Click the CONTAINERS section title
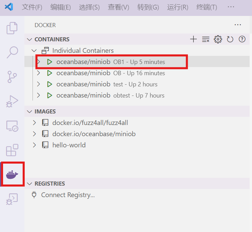The width and height of the screenshot is (252, 232). (x=52, y=39)
